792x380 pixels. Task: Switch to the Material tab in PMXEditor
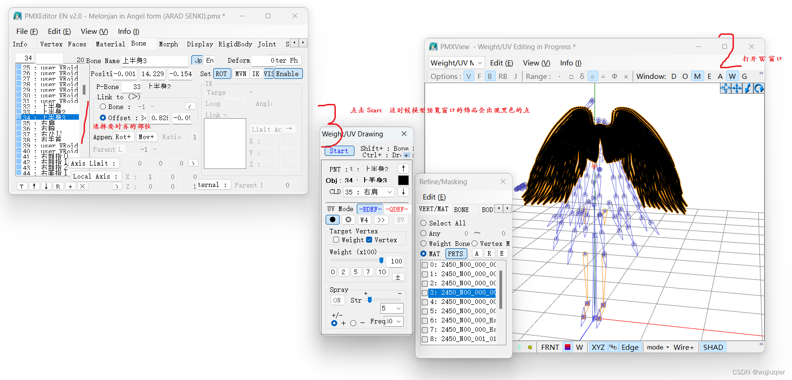pos(110,44)
